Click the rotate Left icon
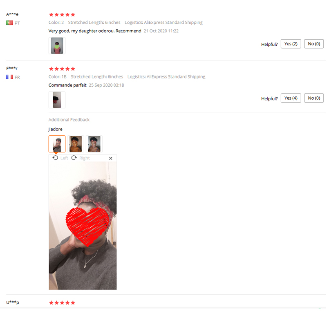 [55, 158]
